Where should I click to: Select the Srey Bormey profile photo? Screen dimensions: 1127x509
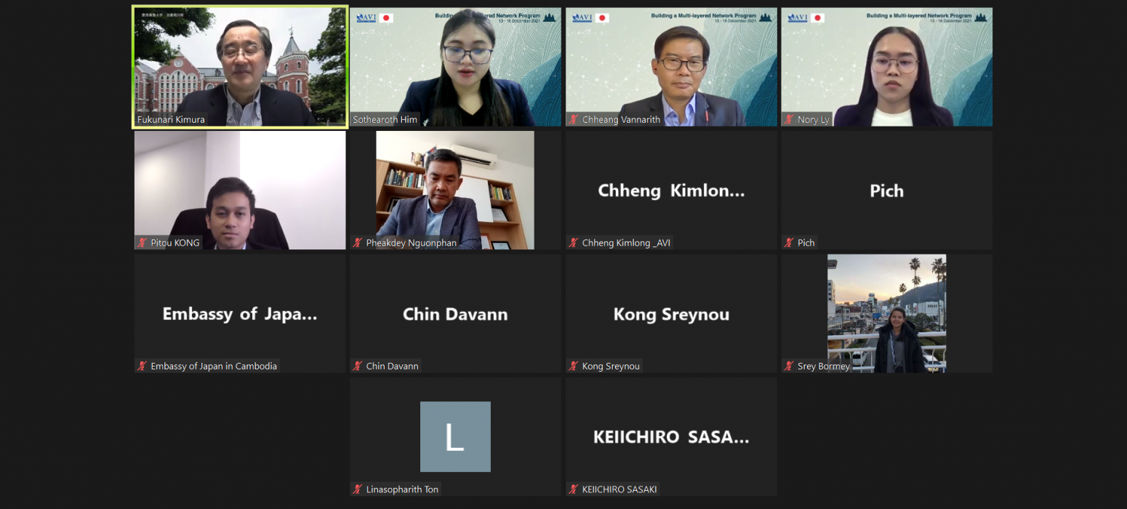point(886,313)
